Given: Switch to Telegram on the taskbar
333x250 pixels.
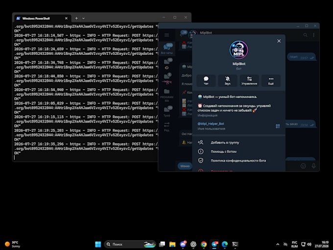Looking at the screenshot, I should point(214,244).
